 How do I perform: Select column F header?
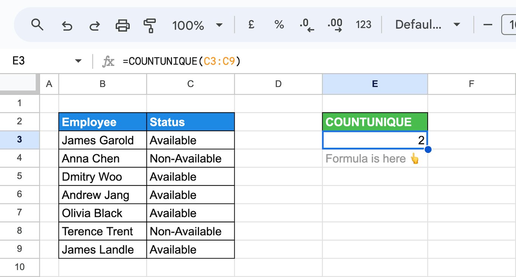click(471, 84)
